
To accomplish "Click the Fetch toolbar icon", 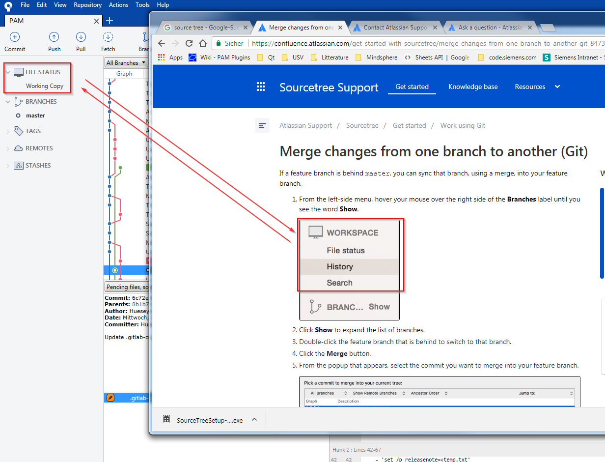I will (108, 37).
